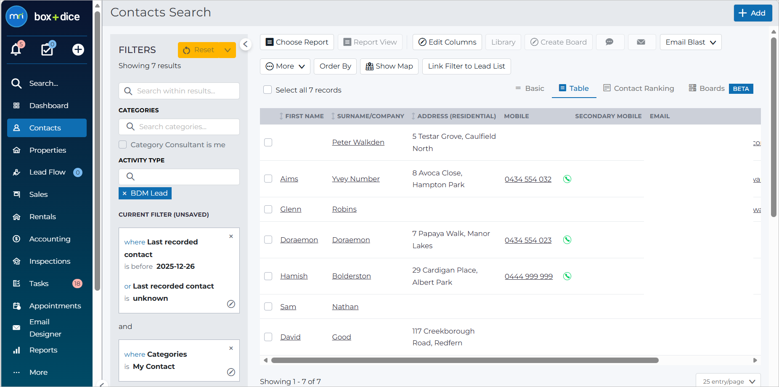
Task: Collapse the filters panel with the arrow
Action: [246, 44]
